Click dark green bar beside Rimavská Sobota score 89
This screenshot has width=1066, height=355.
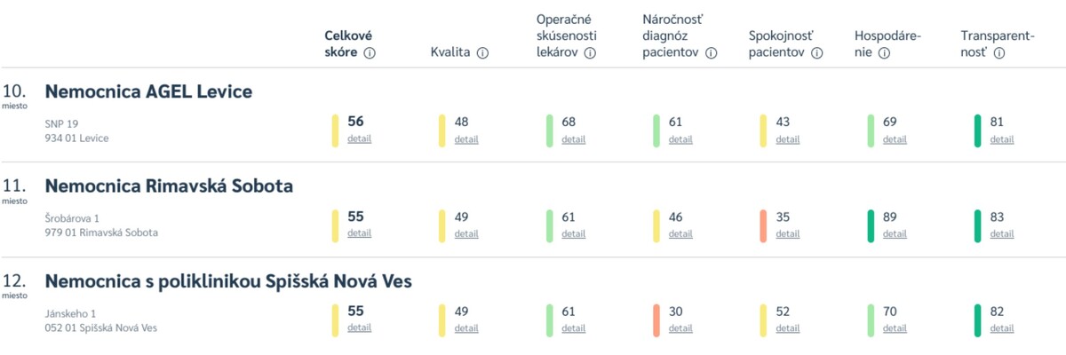tap(871, 225)
